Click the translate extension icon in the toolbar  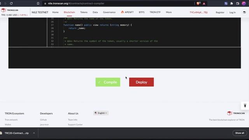pos(226,3)
